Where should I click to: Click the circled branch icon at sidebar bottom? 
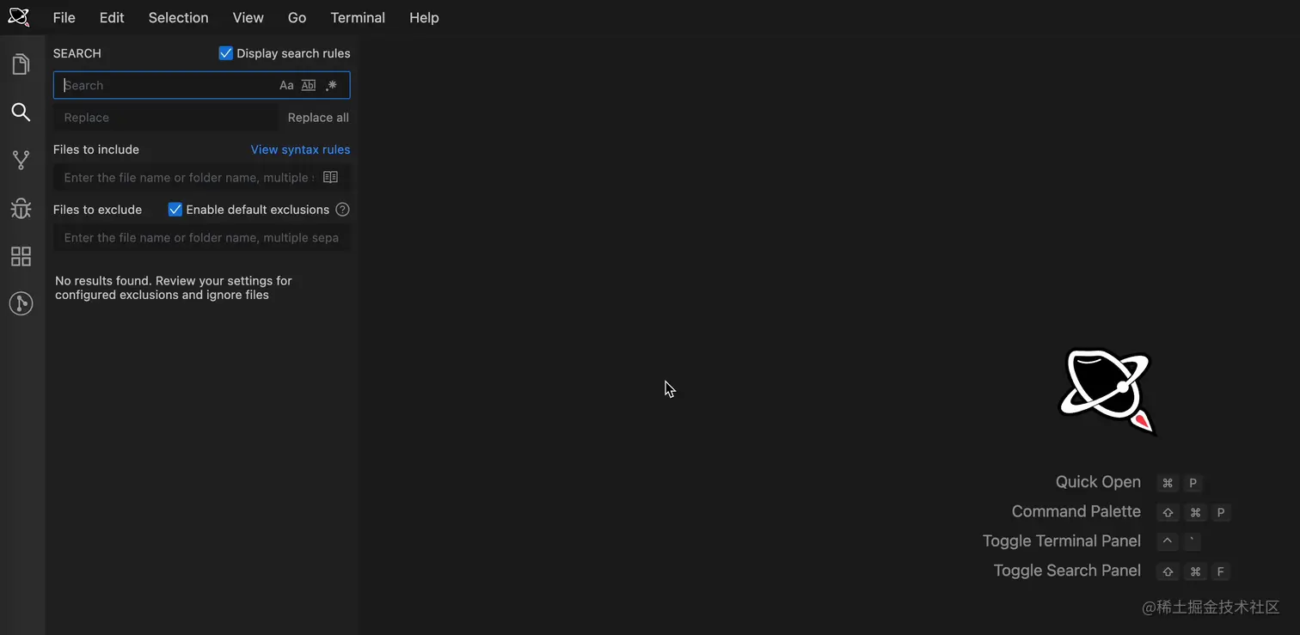pyautogui.click(x=21, y=302)
